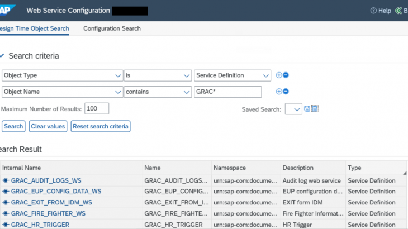Open GRAC_AUDIT_LOGS_WS link
The height and width of the screenshot is (229, 408).
point(46,180)
